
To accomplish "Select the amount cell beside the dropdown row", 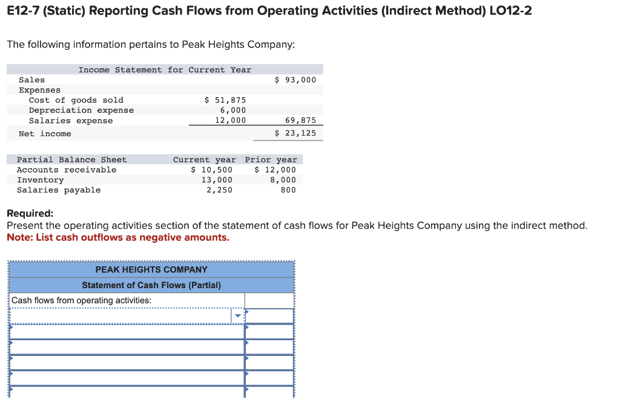I will pos(268,315).
